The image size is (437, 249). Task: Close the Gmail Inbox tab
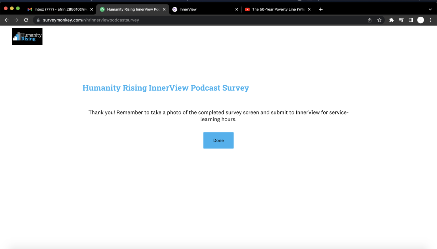[x=91, y=10]
